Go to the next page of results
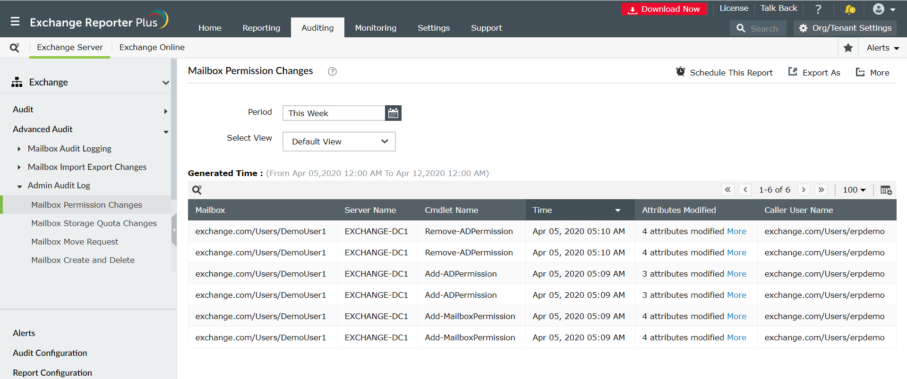 [x=804, y=190]
